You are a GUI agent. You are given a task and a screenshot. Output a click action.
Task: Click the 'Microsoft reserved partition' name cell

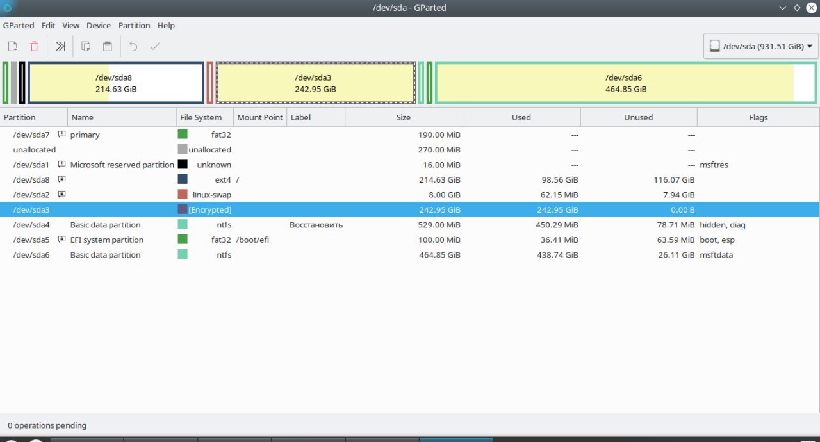122,165
